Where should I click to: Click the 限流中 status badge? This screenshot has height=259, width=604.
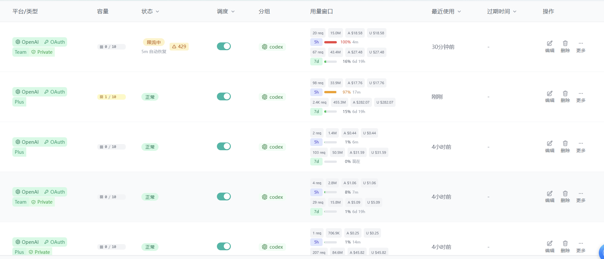[154, 42]
